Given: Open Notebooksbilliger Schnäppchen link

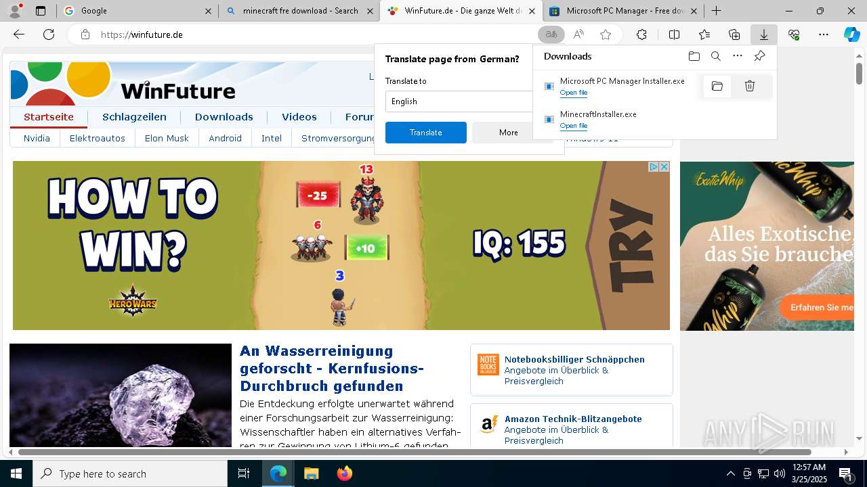Looking at the screenshot, I should point(574,359).
